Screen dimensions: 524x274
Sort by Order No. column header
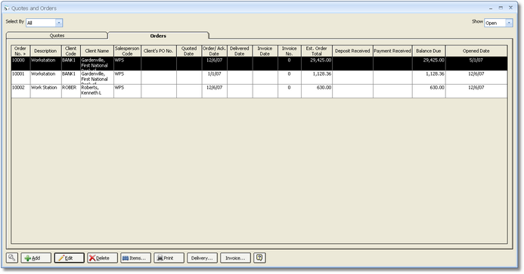point(20,51)
